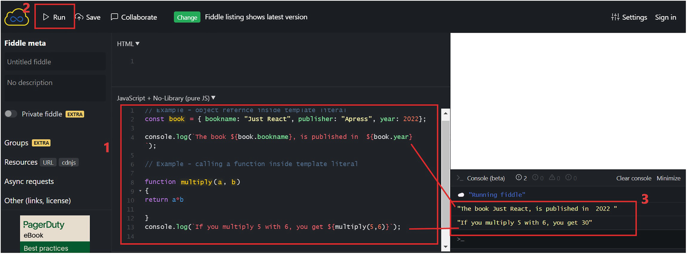
Task: Click the editor scrollbar down arrow
Action: tap(445, 247)
